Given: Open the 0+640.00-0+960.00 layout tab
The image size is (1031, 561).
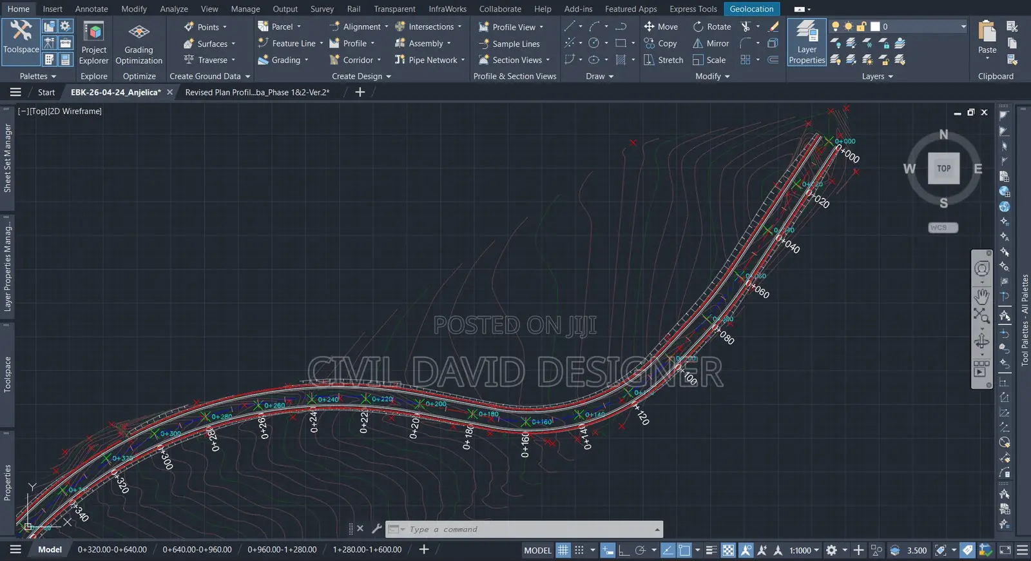Looking at the screenshot, I should 197,550.
